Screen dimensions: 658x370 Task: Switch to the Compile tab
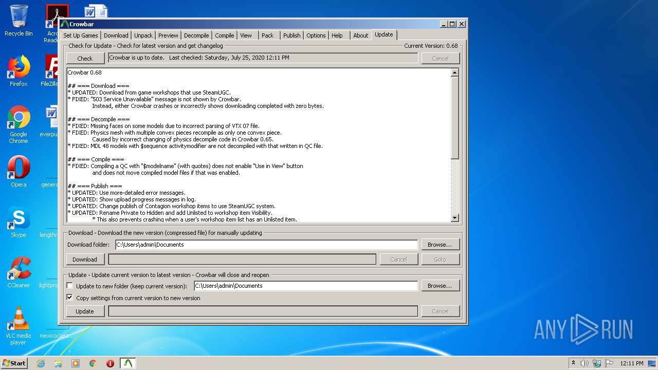point(225,35)
